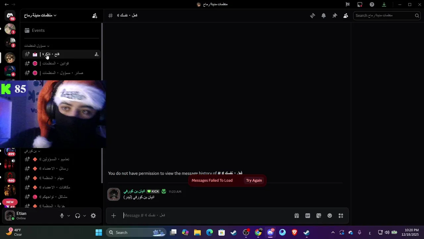Open the weather widget 48°F Clear

[x=15, y=232]
